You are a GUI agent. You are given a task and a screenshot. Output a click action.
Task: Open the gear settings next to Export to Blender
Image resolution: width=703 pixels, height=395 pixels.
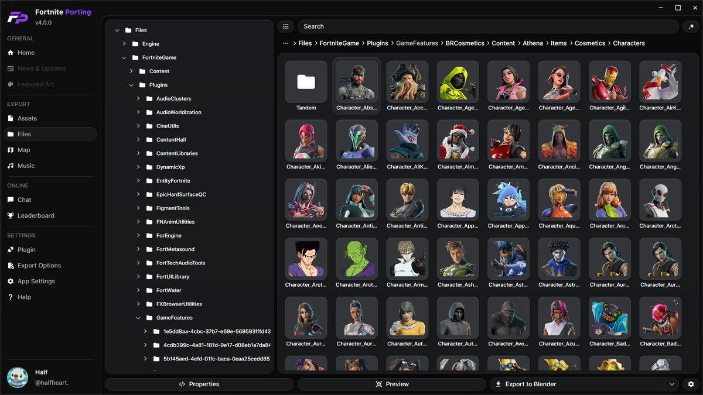tap(691, 384)
